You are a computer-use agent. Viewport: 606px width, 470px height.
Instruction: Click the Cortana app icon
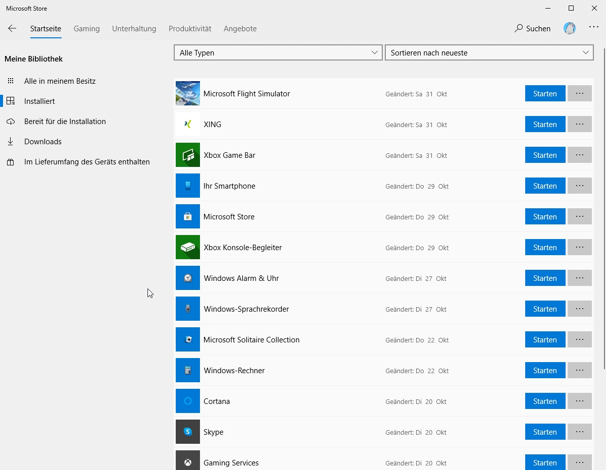coord(188,401)
